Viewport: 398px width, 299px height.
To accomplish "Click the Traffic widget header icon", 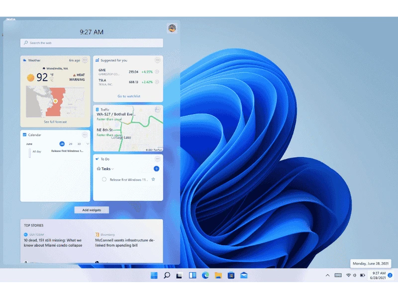I will (97, 109).
